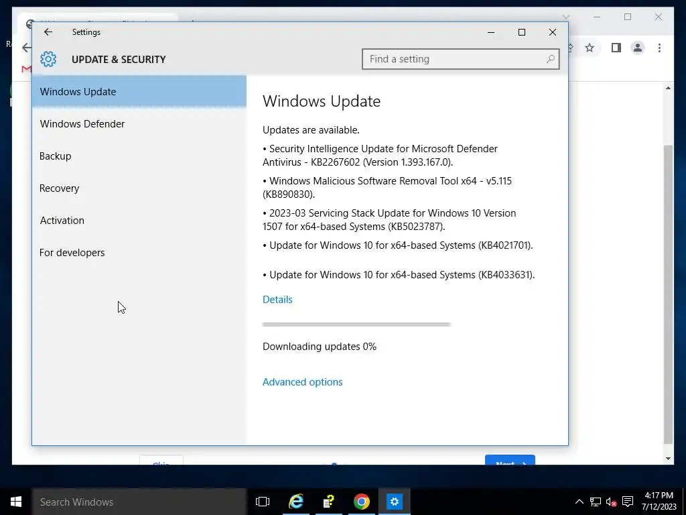Bookmark page with Chrome star icon
This screenshot has height=515, width=686.
590,48
